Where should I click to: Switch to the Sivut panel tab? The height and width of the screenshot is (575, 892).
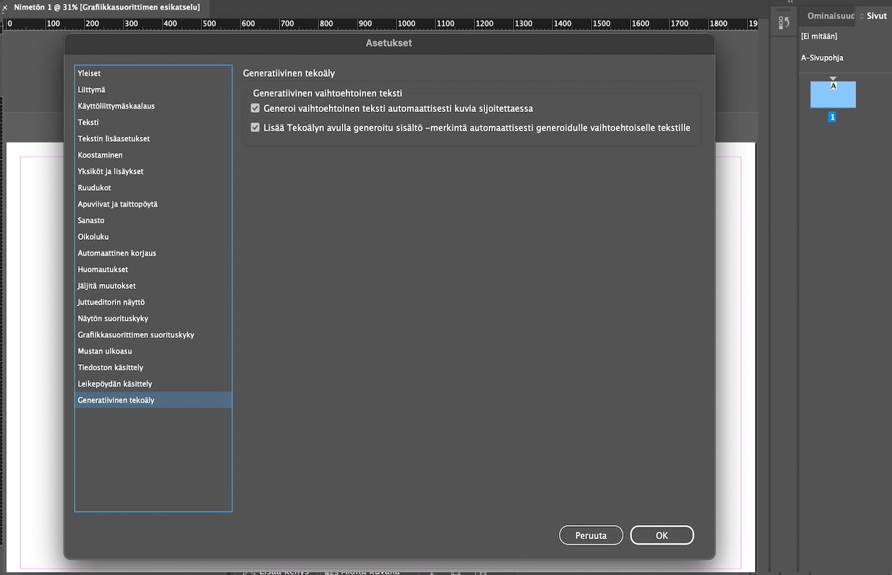(x=876, y=16)
